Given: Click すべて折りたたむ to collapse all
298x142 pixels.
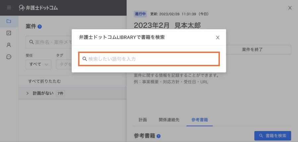Looking at the screenshot, I should 44,81.
